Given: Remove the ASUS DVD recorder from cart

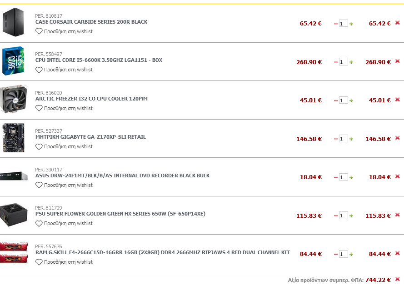Looking at the screenshot, I should (x=397, y=176).
